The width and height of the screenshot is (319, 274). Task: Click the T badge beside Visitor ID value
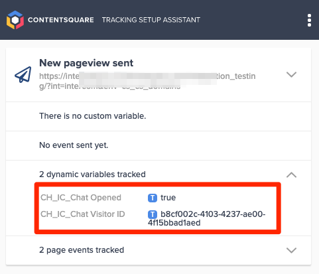point(153,214)
